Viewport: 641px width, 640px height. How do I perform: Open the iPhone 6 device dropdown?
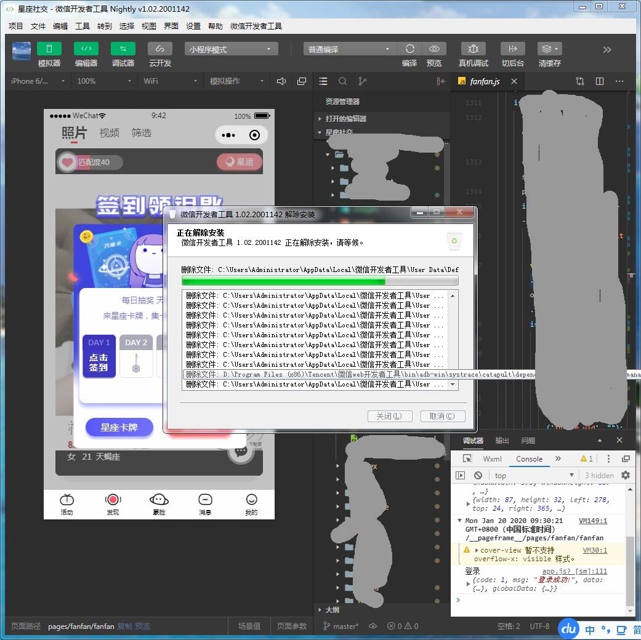(x=38, y=81)
